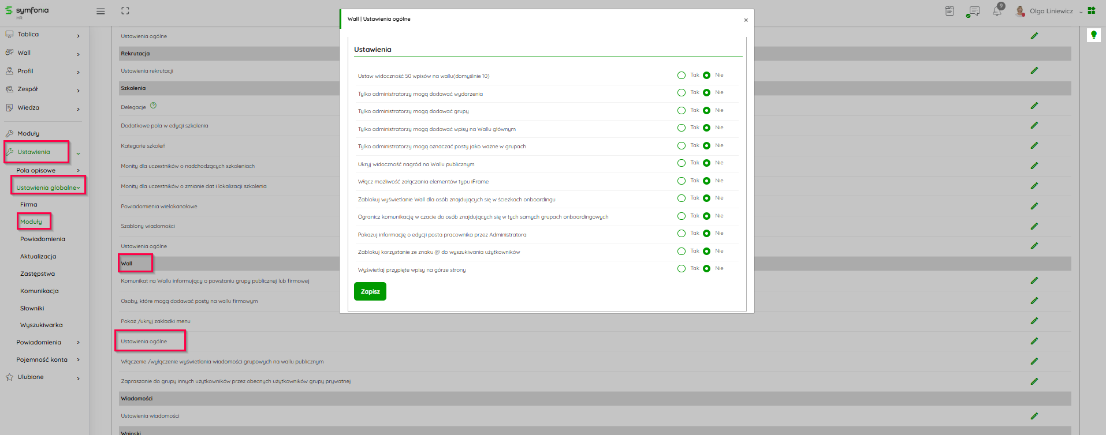
Task: Select Tak for iFrame attachments option
Action: (x=682, y=181)
